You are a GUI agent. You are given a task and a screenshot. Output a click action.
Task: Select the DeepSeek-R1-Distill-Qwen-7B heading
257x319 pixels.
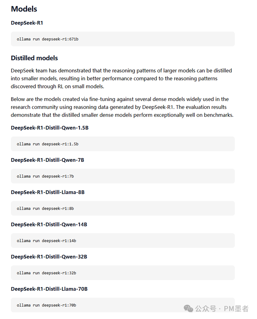coord(47,160)
